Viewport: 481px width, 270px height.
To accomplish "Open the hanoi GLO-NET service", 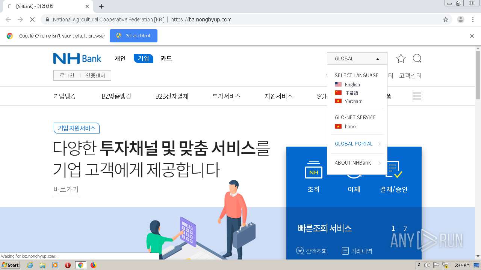I will 351,126.
